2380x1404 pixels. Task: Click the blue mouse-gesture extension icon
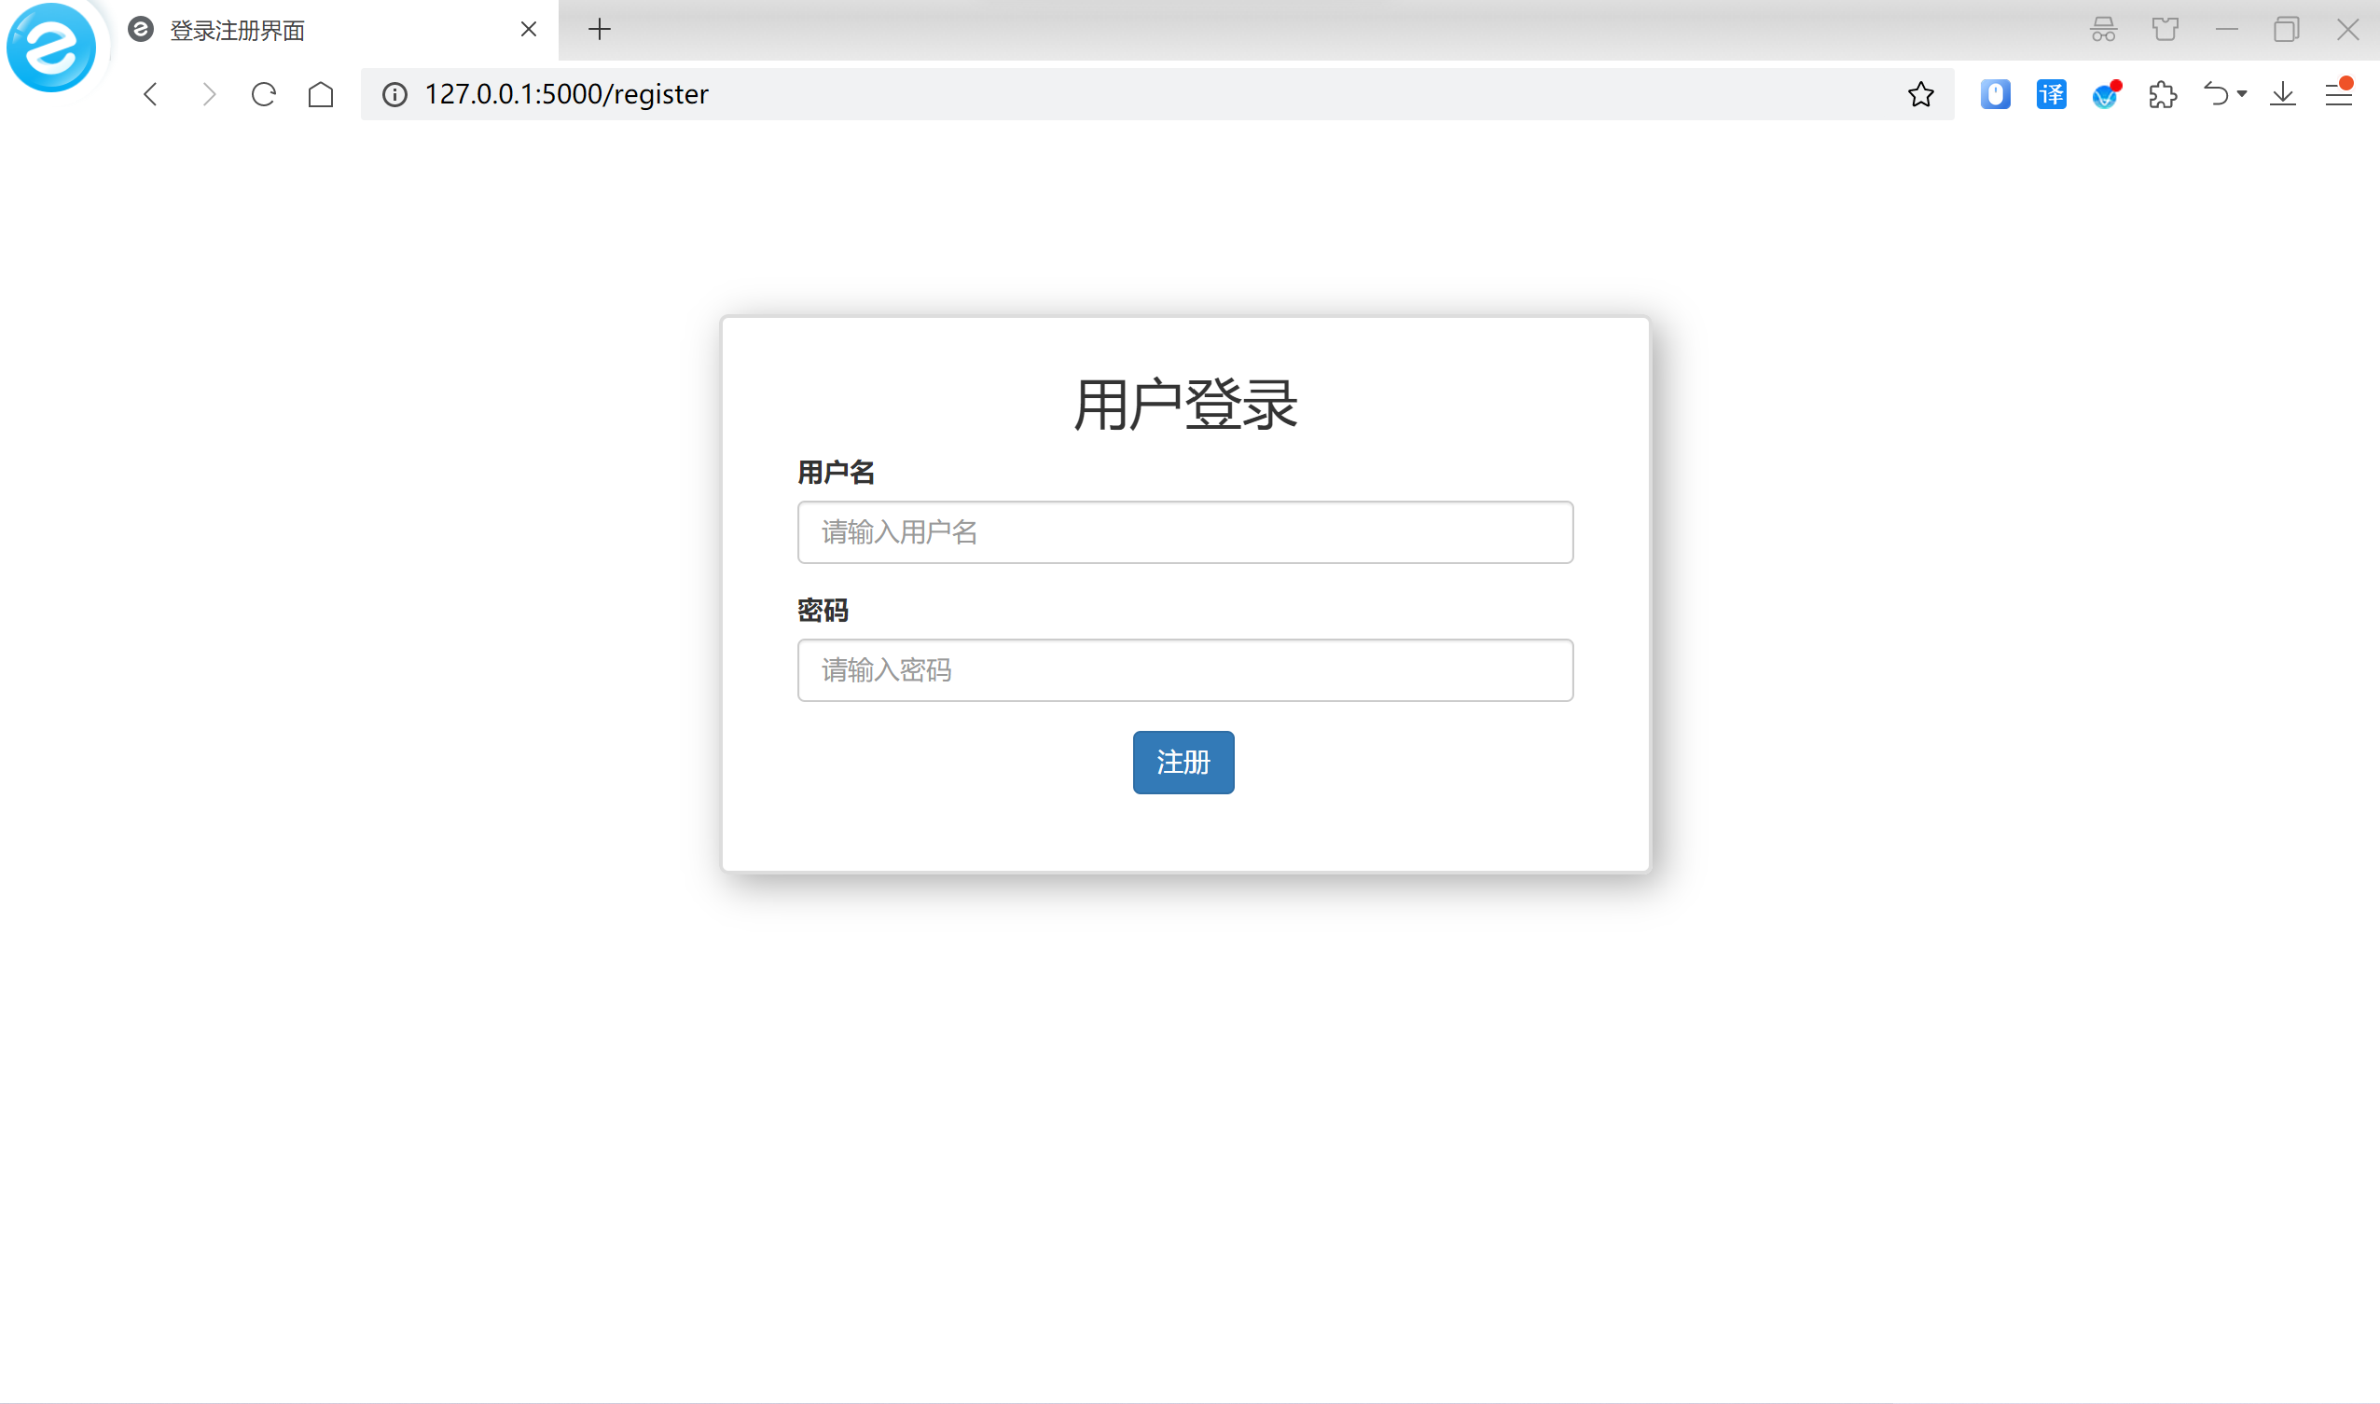click(1995, 94)
